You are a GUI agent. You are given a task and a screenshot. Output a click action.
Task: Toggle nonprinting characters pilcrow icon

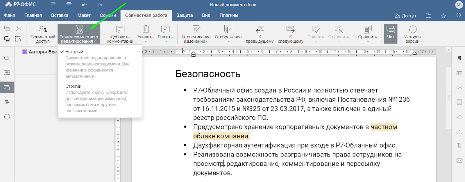(459, 58)
